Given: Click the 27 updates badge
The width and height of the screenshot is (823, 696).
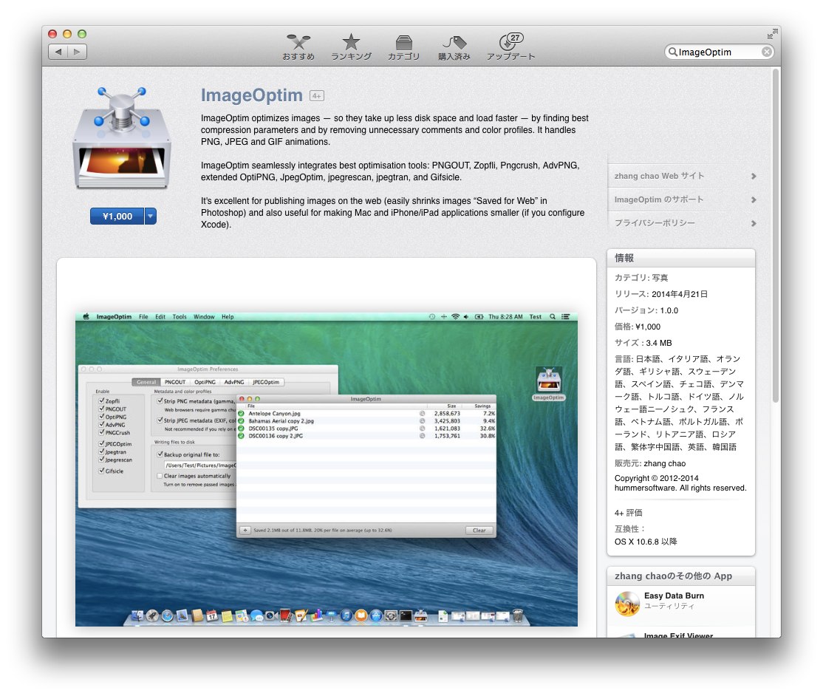Looking at the screenshot, I should pyautogui.click(x=516, y=38).
